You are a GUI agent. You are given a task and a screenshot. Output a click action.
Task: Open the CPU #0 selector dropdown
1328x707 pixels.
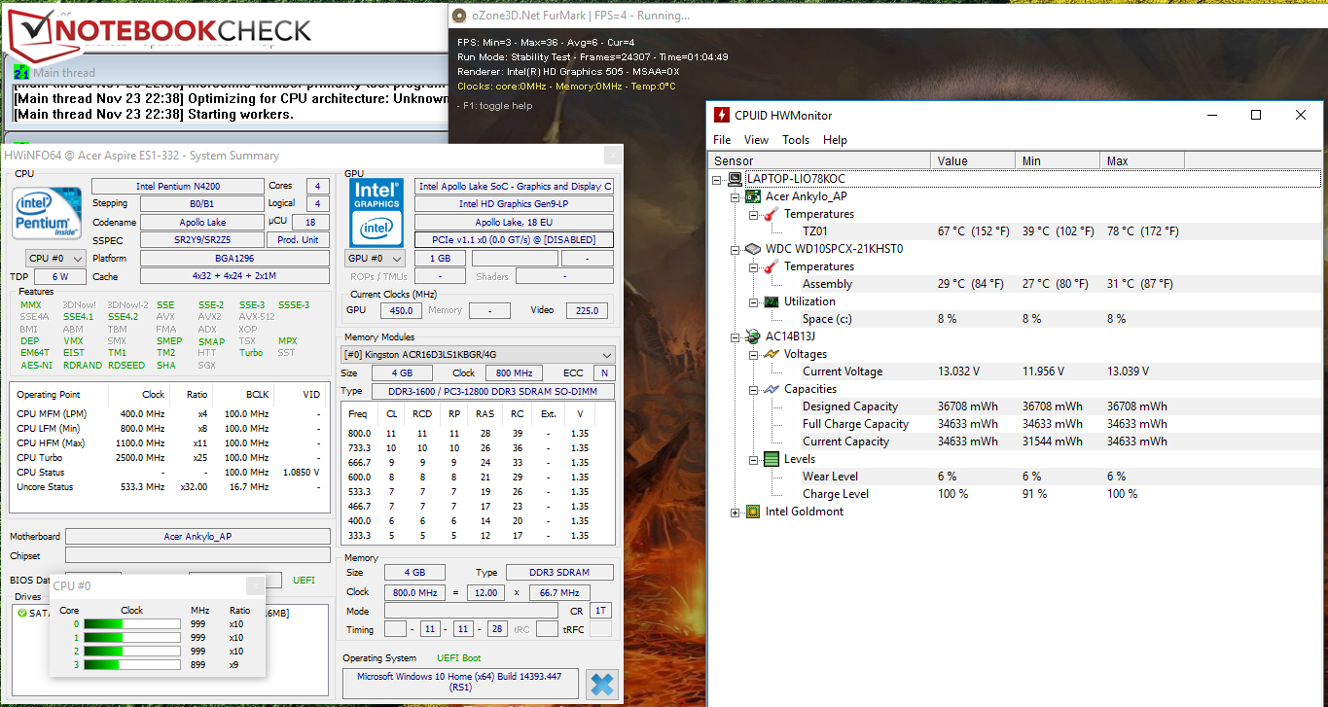click(54, 258)
